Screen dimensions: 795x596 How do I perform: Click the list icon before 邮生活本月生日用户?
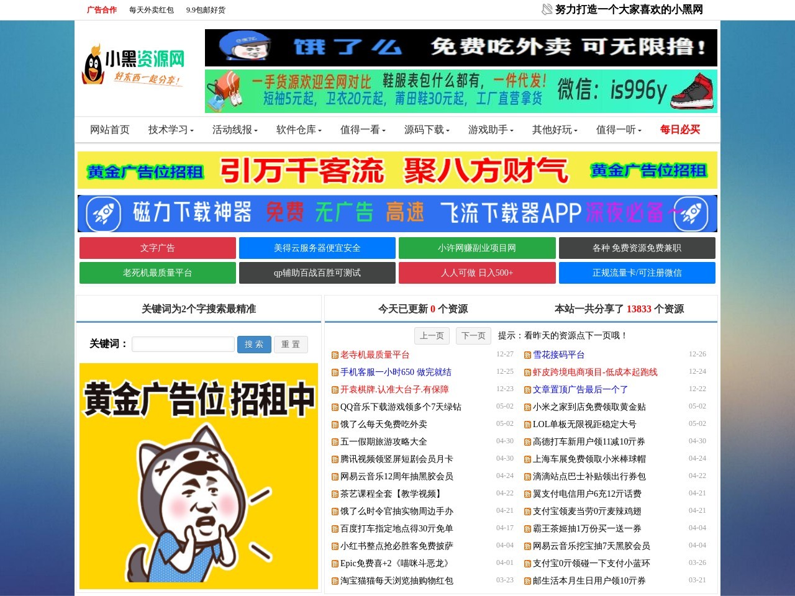pos(527,581)
